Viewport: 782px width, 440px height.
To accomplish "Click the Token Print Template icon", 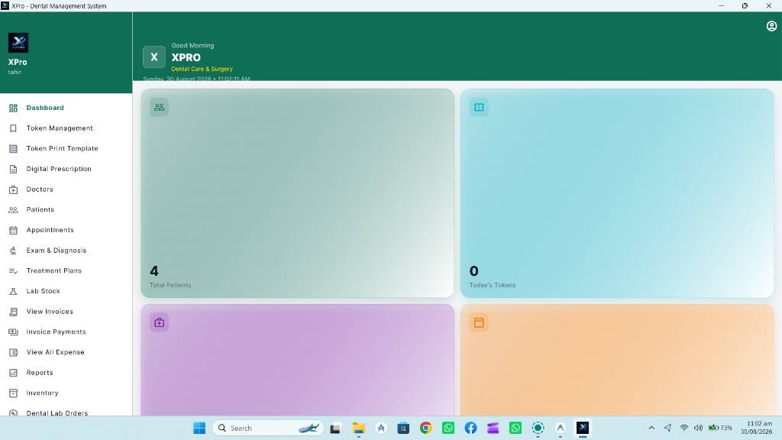I will point(14,149).
